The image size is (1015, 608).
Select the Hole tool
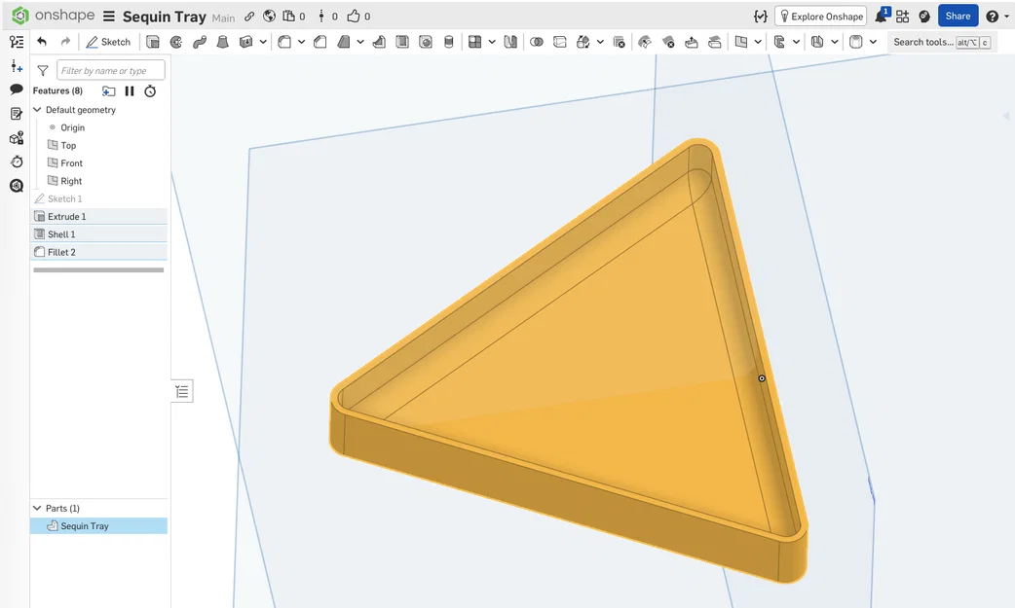(x=426, y=42)
